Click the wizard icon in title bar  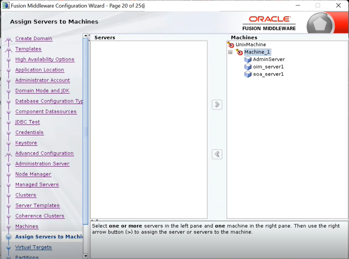click(x=6, y=5)
